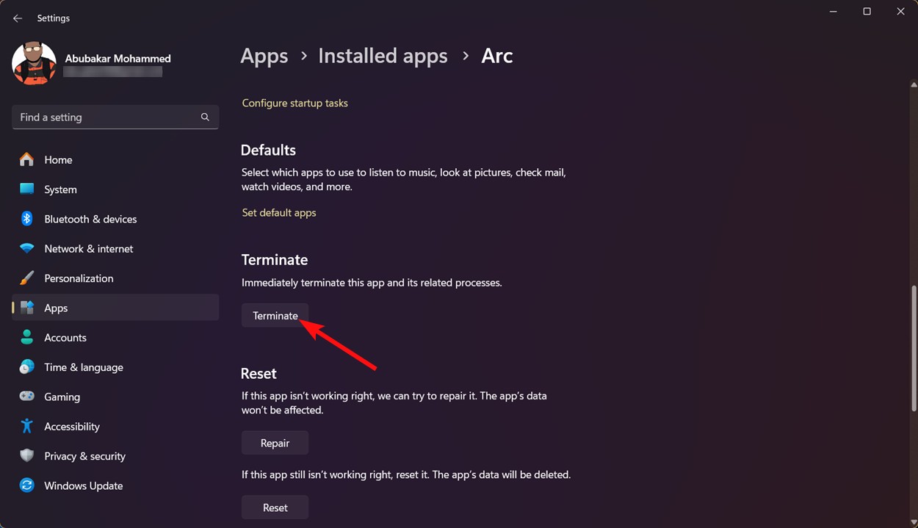Select the Privacy & security shield icon
The image size is (918, 528).
tap(27, 456)
